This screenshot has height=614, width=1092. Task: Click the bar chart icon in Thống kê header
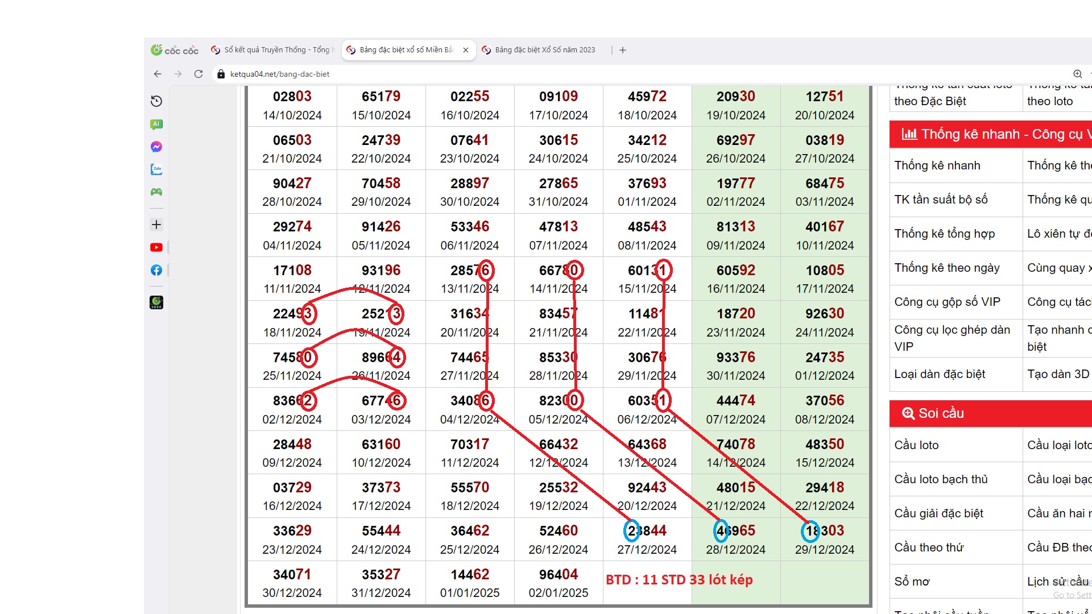[x=909, y=134]
